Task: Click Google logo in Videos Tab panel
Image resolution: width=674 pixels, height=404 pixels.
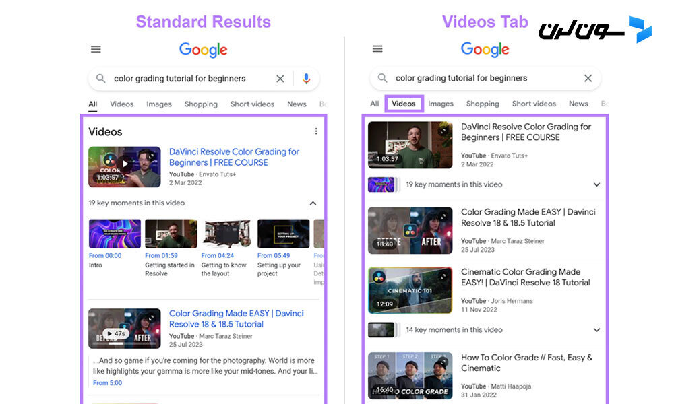Action: 485,49
